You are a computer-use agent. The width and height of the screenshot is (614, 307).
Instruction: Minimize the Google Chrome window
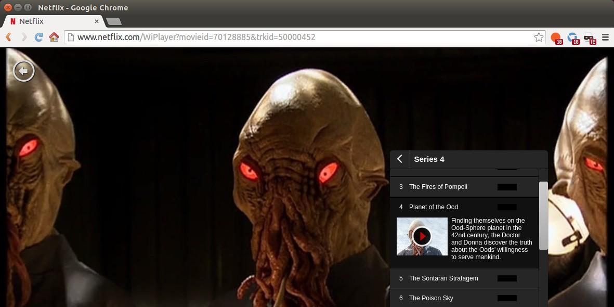(x=18, y=7)
